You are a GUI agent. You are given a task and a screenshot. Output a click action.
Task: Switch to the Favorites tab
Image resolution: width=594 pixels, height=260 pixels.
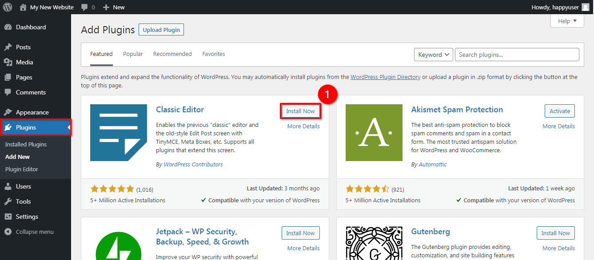[x=214, y=54]
